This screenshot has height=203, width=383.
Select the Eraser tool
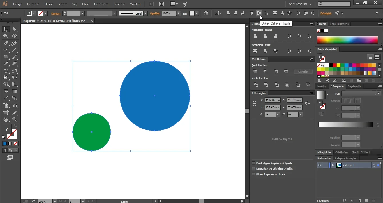click(14, 64)
